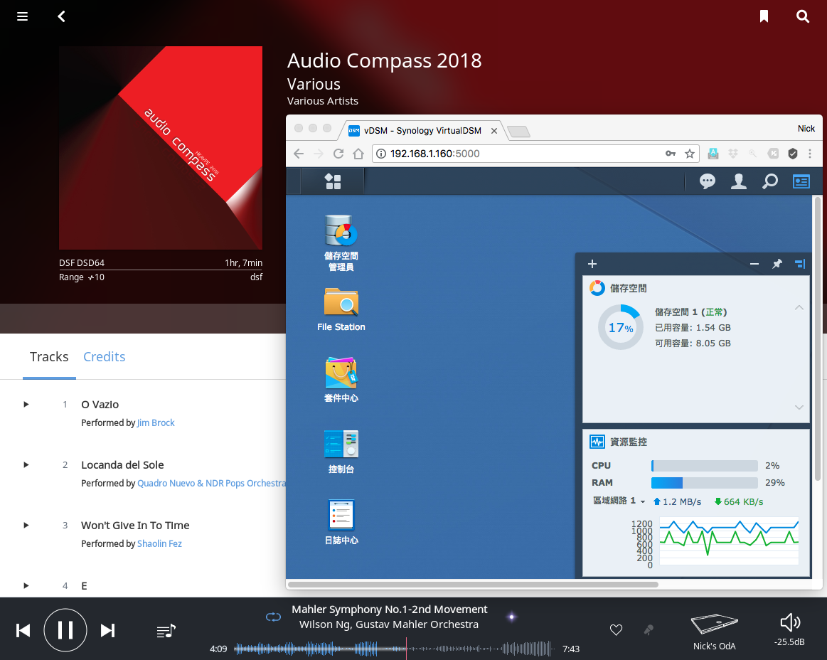
Task: Open the DSM main menu grid icon
Action: (x=333, y=181)
